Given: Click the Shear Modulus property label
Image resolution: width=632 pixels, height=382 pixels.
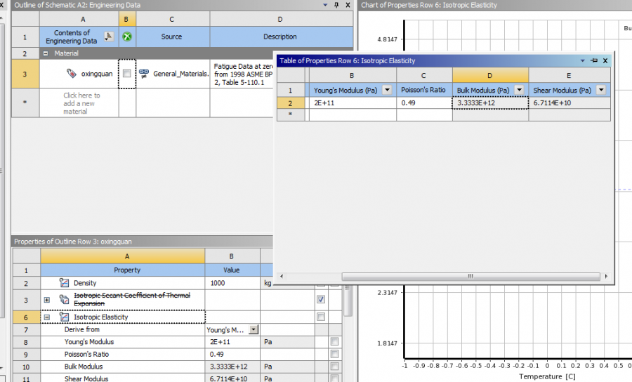Looking at the screenshot, I should [86, 378].
